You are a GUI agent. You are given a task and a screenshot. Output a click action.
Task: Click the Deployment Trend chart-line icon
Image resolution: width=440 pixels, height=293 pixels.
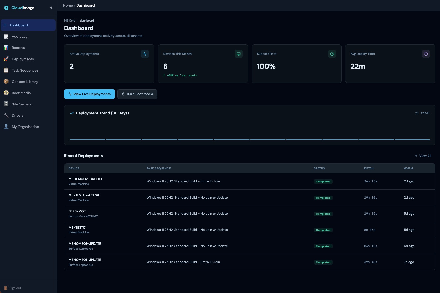[x=72, y=113]
